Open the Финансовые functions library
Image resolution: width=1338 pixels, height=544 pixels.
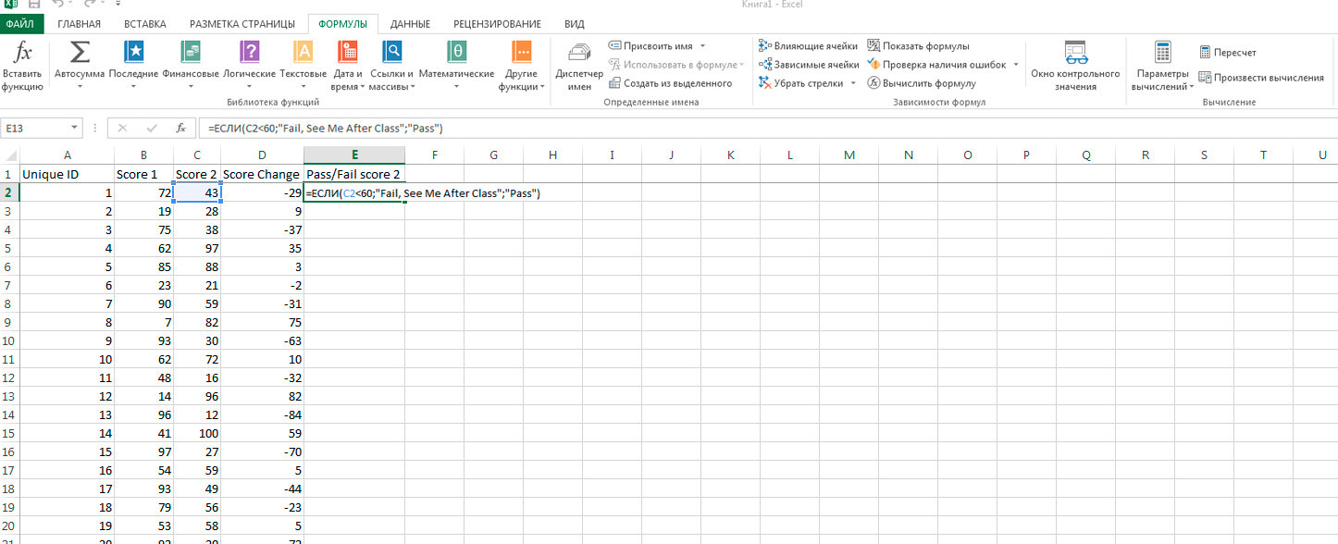(191, 54)
